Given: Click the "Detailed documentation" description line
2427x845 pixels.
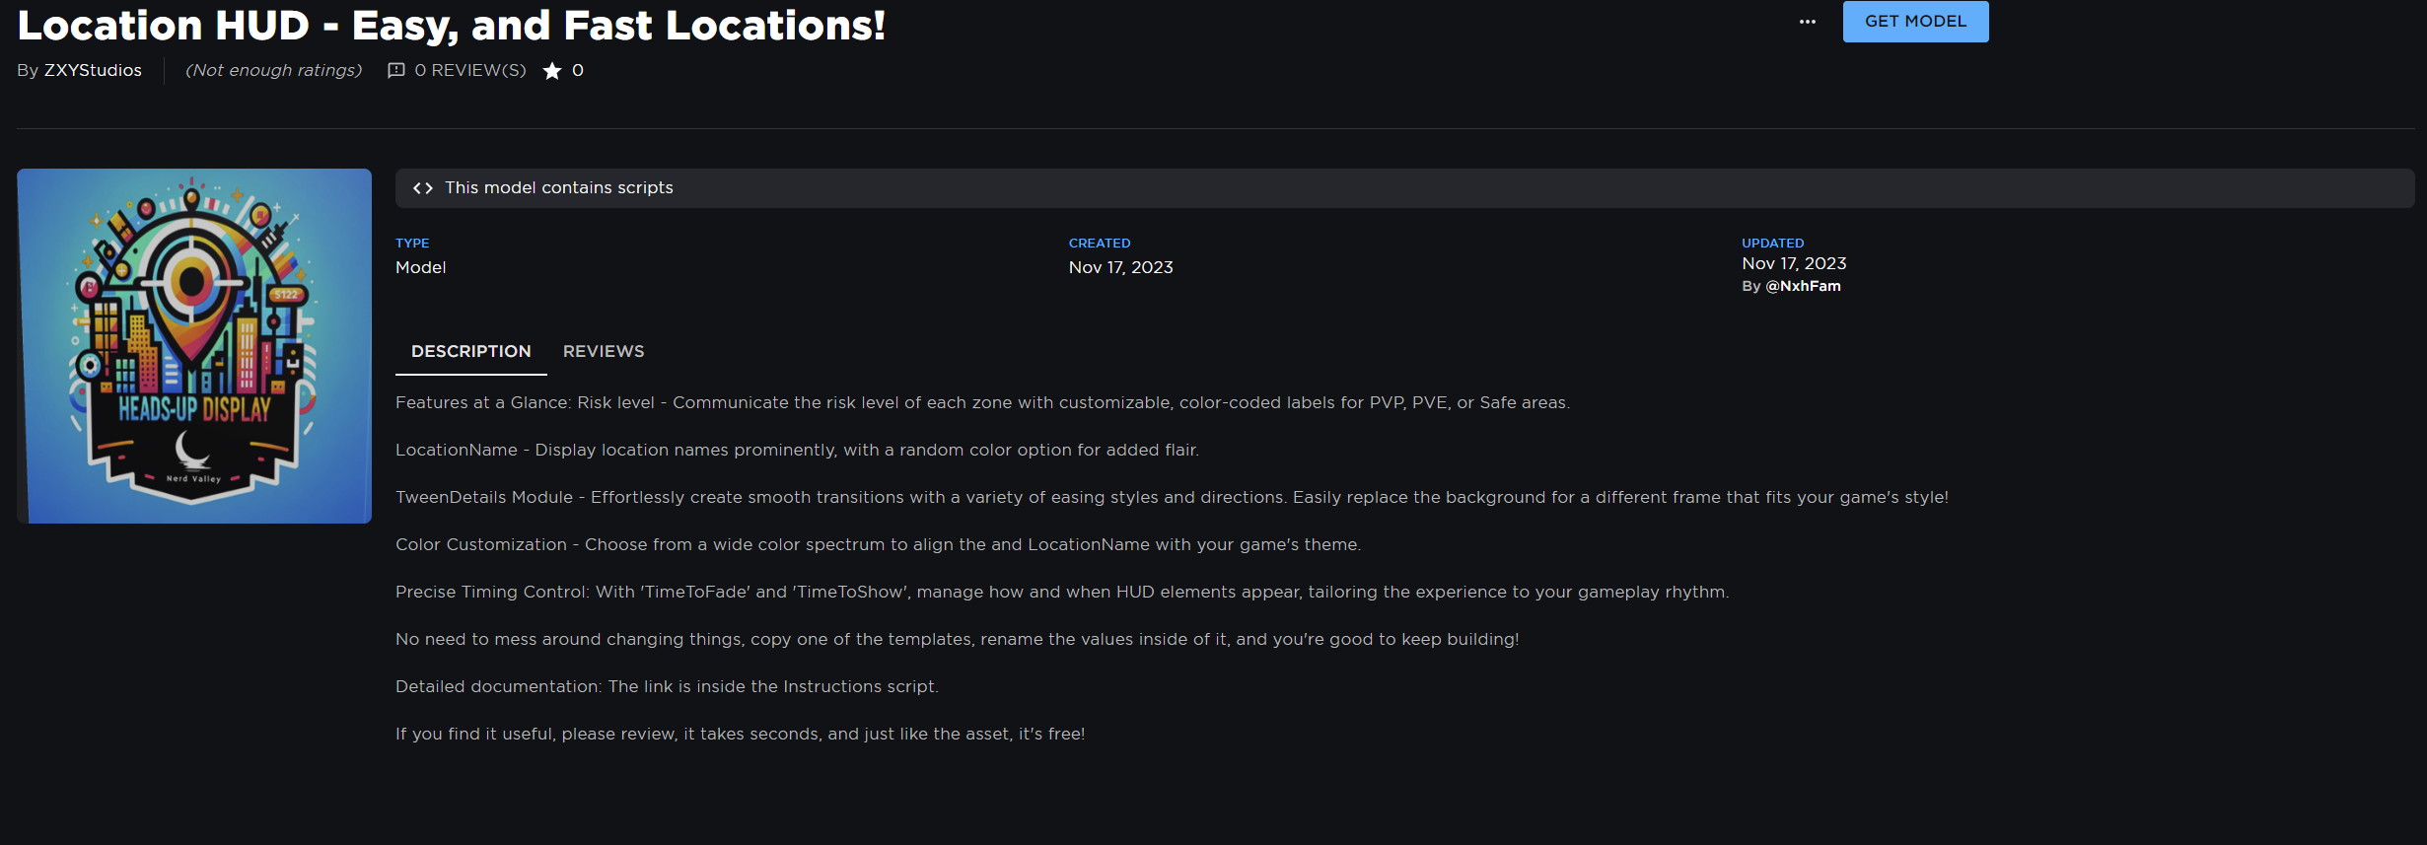Looking at the screenshot, I should 667,687.
